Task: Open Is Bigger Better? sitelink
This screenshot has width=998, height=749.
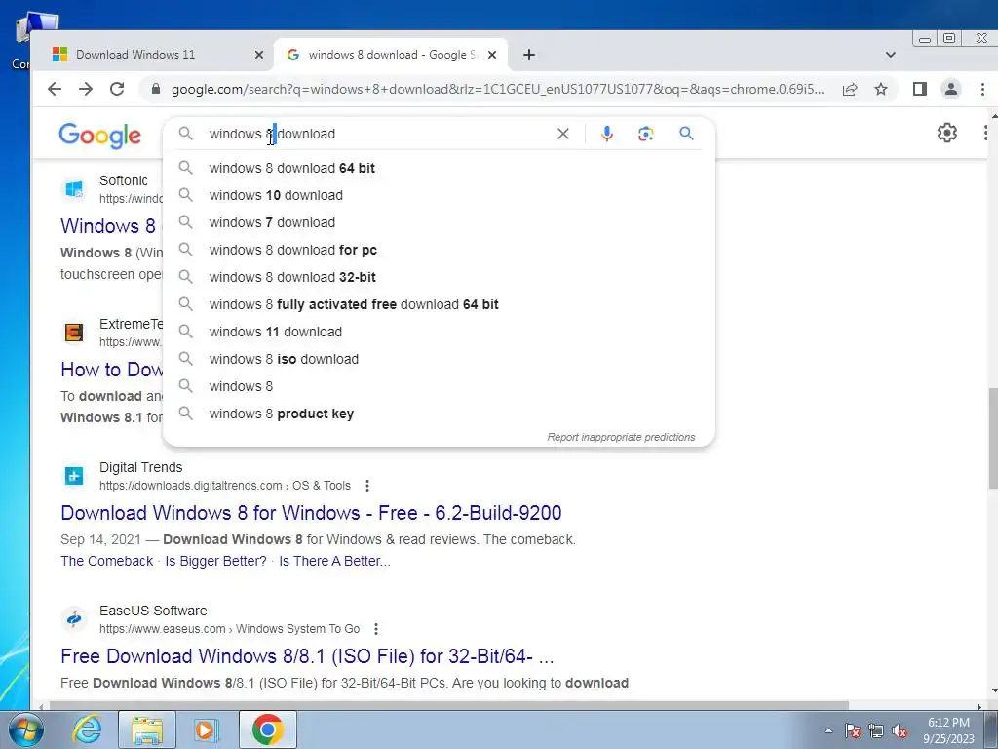Action: [215, 561]
